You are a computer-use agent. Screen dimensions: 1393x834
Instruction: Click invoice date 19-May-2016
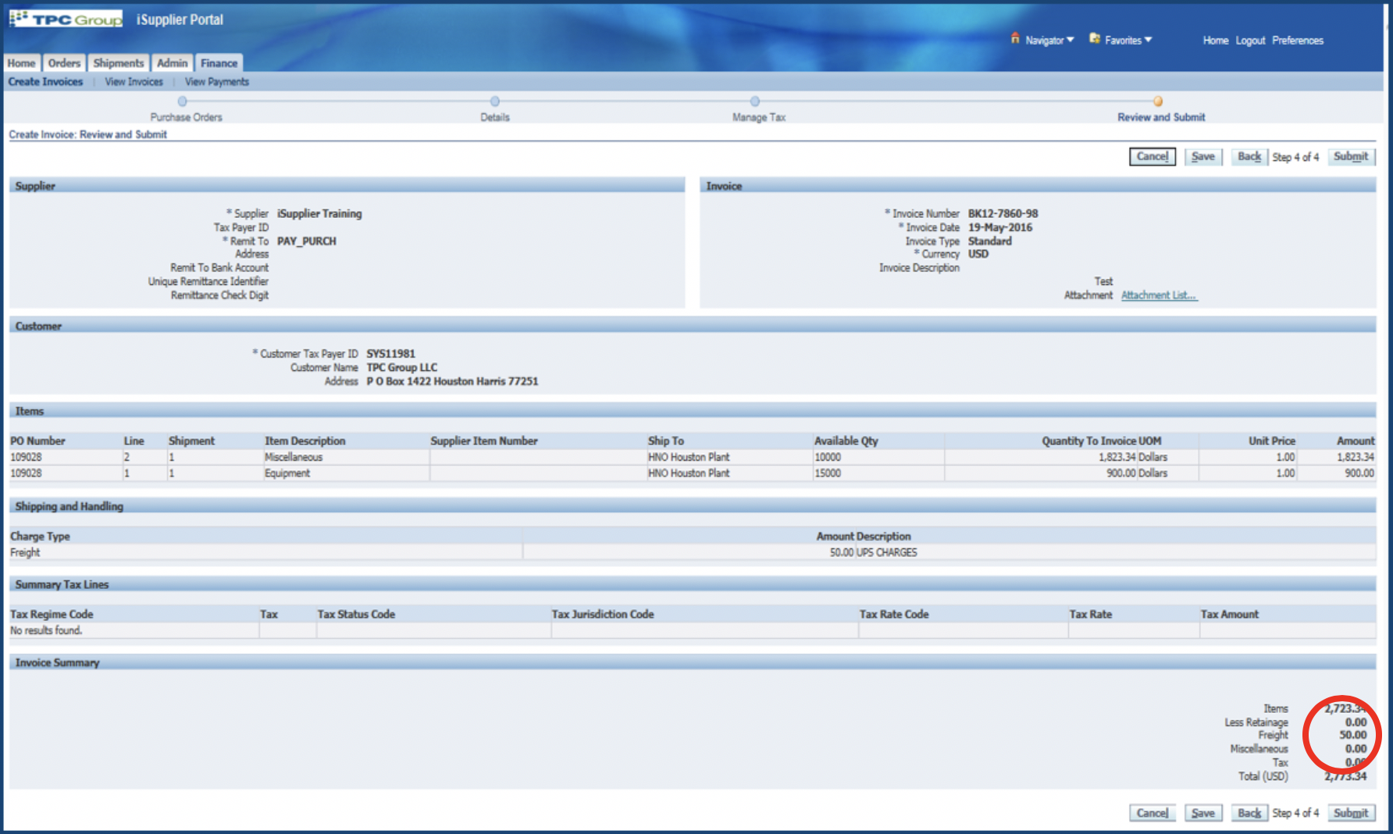point(1000,228)
